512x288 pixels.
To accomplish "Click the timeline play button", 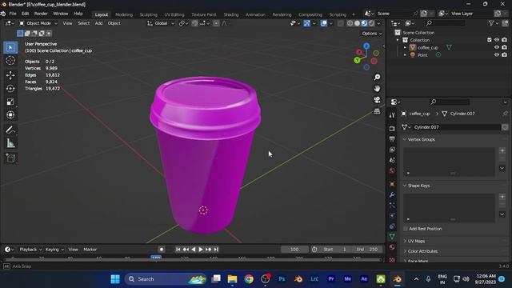I will point(201,250).
